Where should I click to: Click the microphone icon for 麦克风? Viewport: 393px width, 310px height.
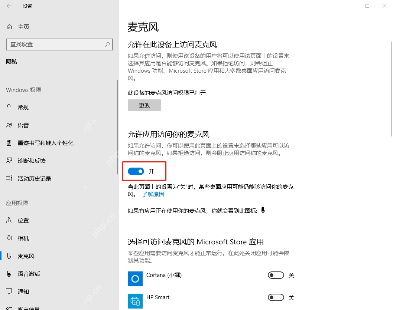pos(9,256)
